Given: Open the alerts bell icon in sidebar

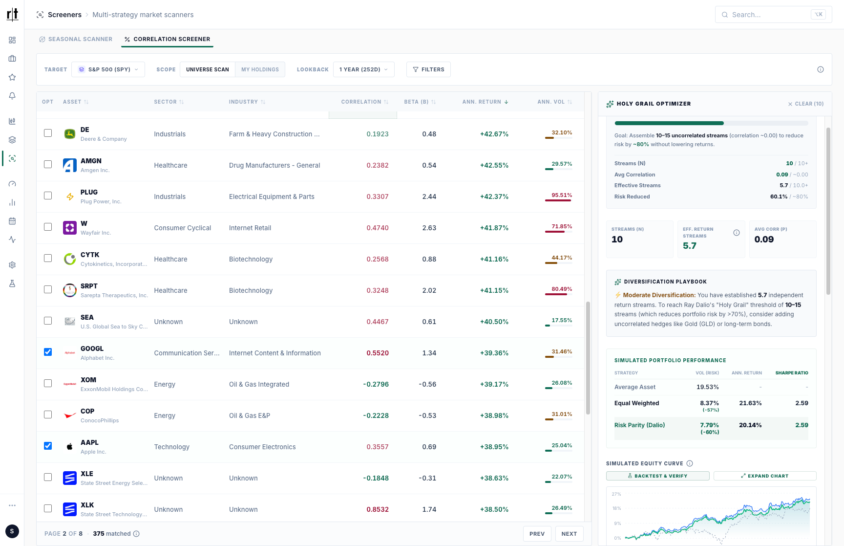Looking at the screenshot, I should pos(12,96).
